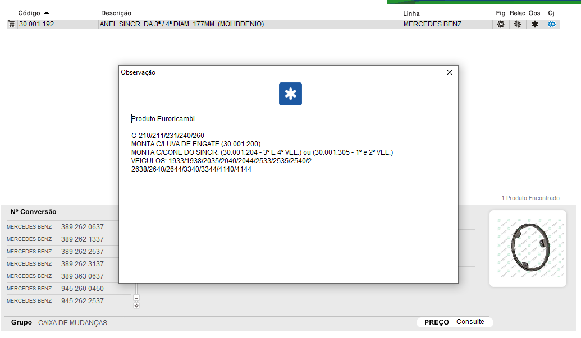Image resolution: width=581 pixels, height=338 pixels.
Task: Click the Produto Euroricambi text in dialog
Action: 163,119
